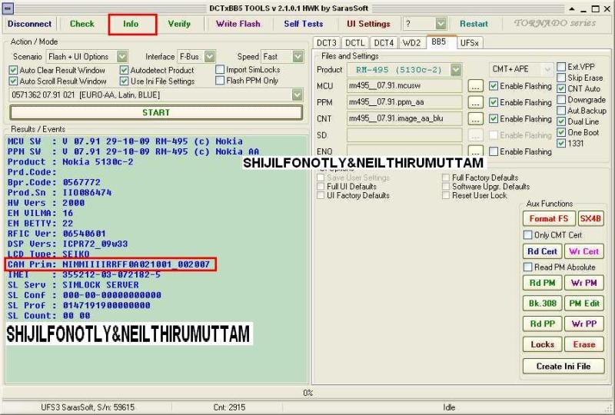Click the Restart toolbar button

(474, 24)
